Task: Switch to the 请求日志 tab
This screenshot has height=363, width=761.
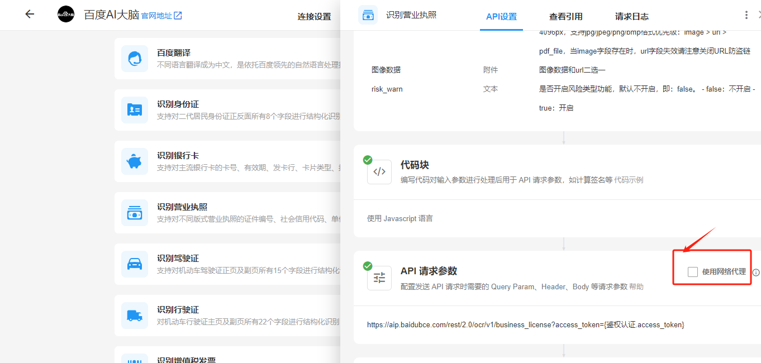Action: click(x=631, y=17)
